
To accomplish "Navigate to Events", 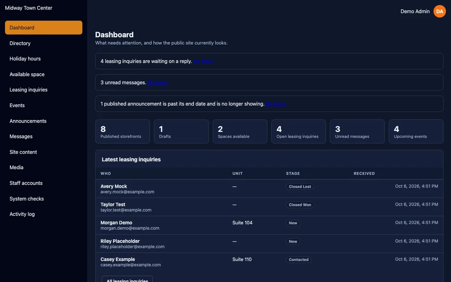I will point(44,105).
